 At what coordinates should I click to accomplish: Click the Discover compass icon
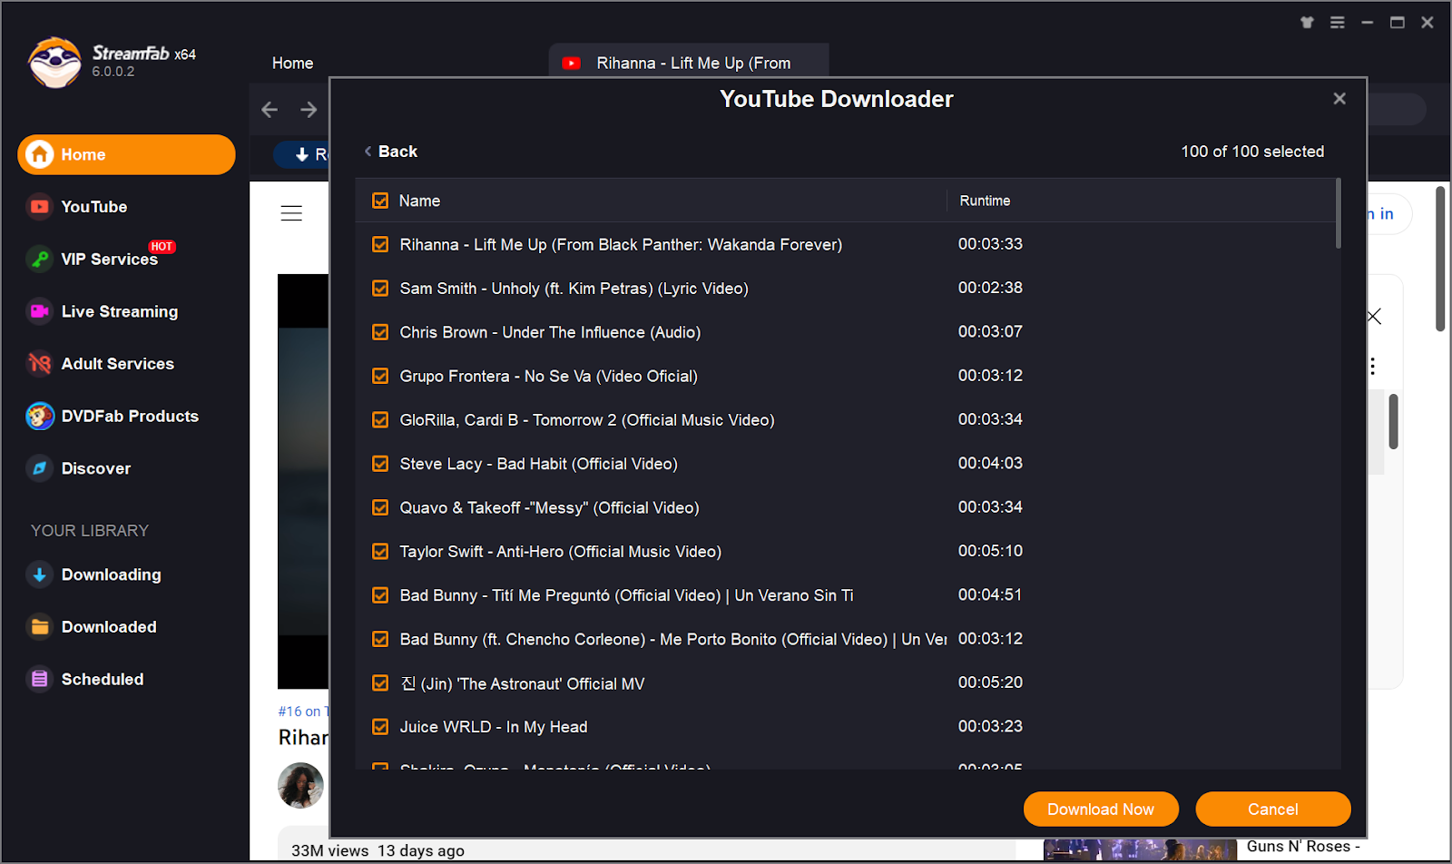pos(39,468)
